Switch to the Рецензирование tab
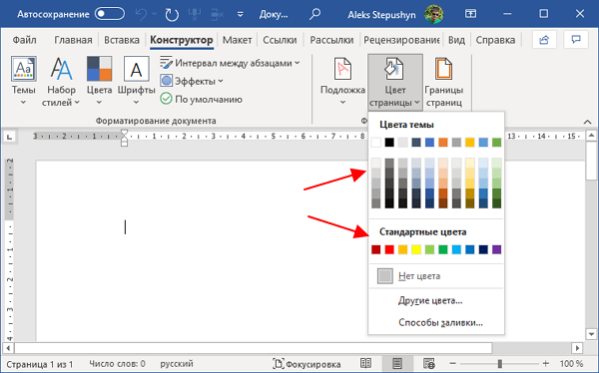Viewport: 599px width, 373px height. (x=401, y=40)
